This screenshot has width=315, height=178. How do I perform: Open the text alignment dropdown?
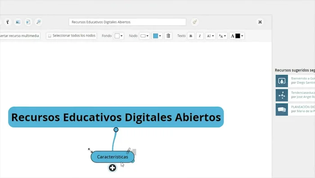210,36
